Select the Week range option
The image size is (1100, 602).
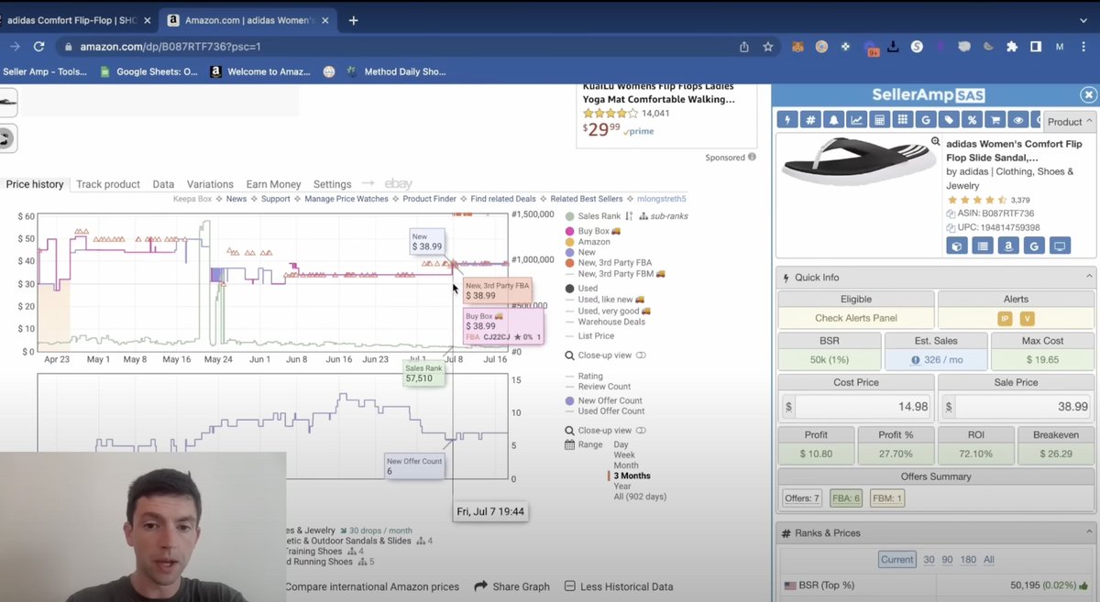tap(624, 454)
